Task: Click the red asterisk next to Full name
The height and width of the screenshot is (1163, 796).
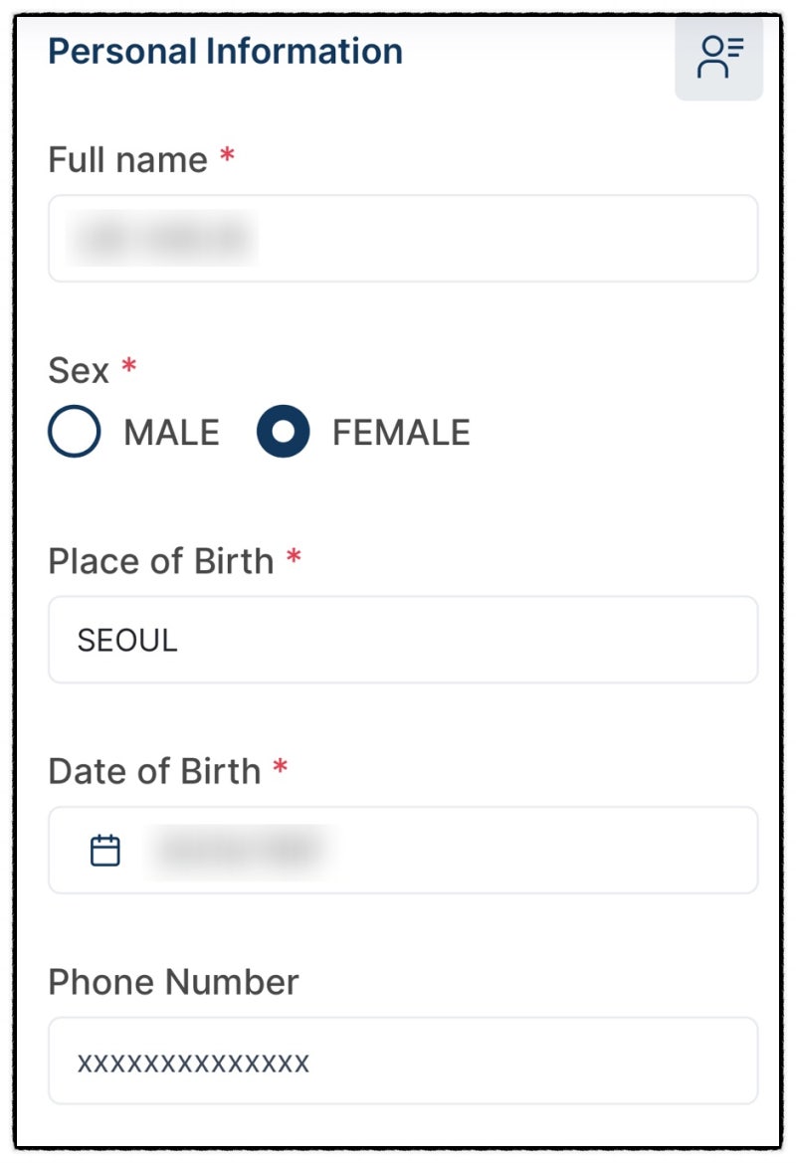Action: (x=227, y=156)
